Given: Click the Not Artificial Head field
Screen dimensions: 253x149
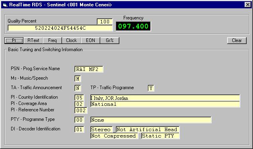Looking at the screenshot, I should click(x=148, y=130).
